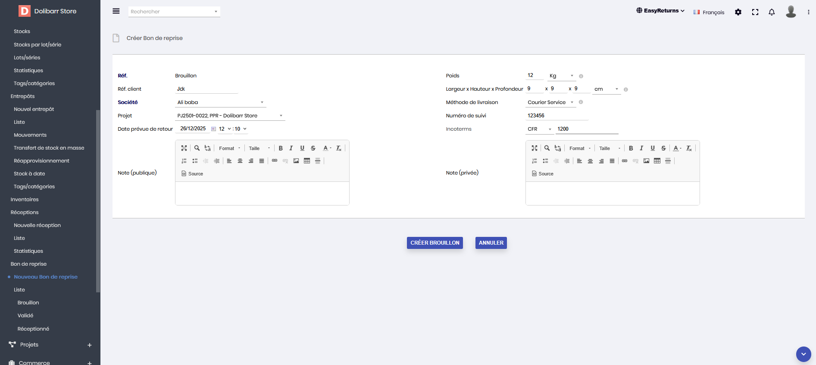Click link icon in public note toolbar
The height and width of the screenshot is (365, 816).
275,161
